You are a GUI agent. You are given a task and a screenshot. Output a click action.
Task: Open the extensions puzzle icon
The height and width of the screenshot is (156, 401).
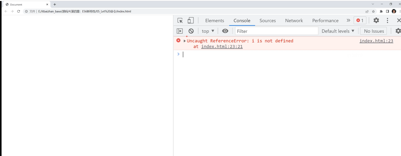coord(381,11)
